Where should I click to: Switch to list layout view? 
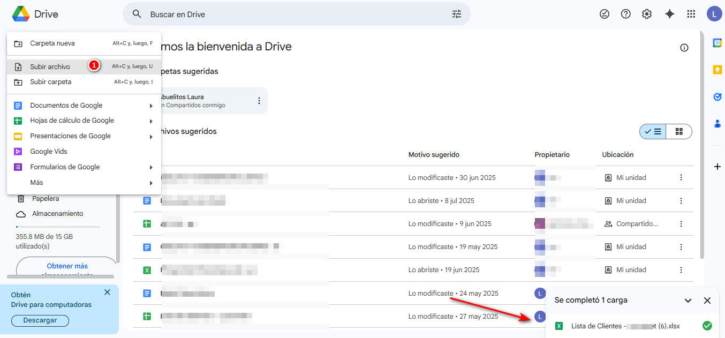click(653, 131)
